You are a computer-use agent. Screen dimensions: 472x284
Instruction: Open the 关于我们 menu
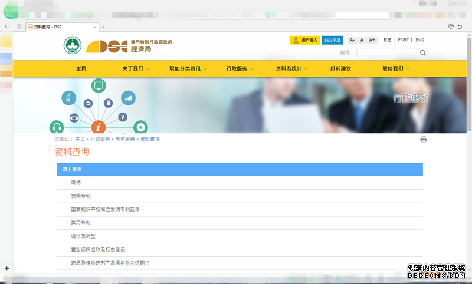[133, 68]
